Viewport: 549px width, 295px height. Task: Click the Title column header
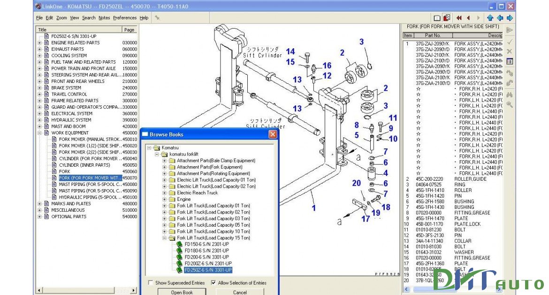pyautogui.click(x=79, y=29)
